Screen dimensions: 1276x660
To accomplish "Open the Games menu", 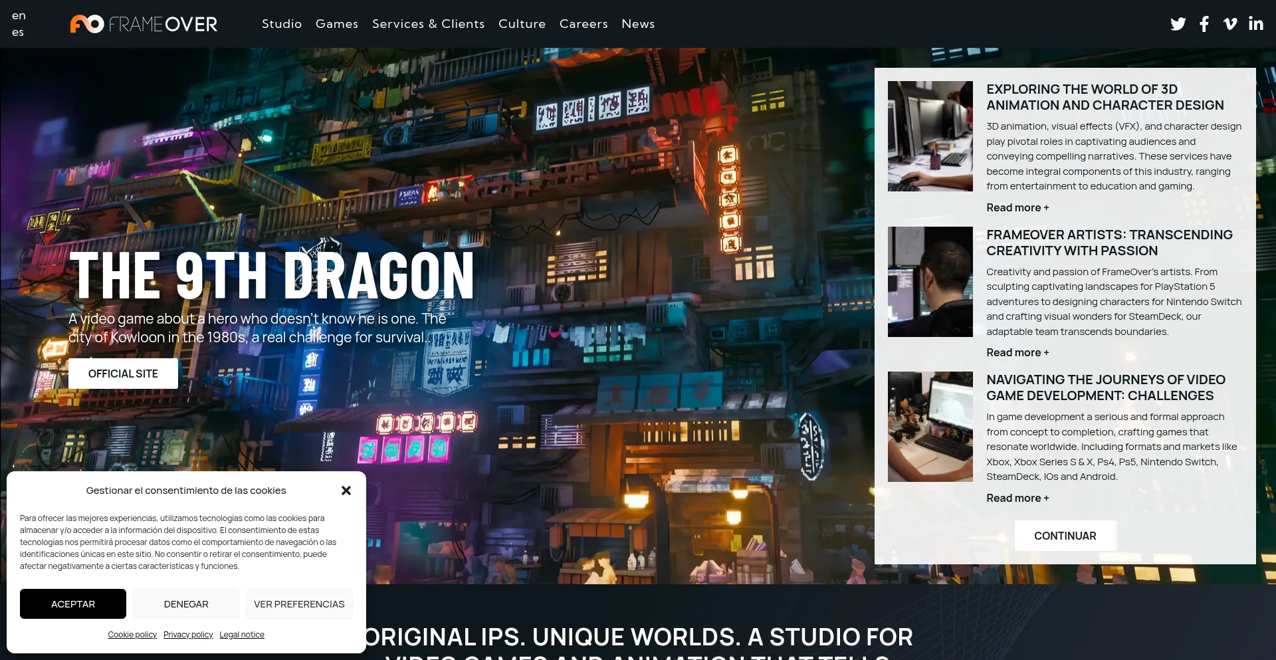I will pyautogui.click(x=337, y=23).
